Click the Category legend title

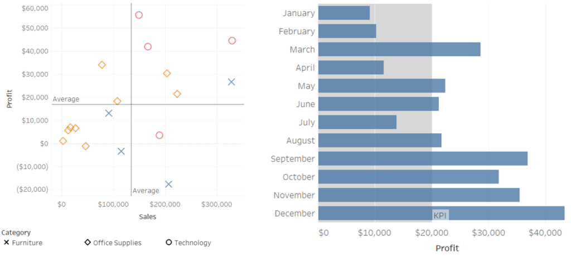(16, 233)
